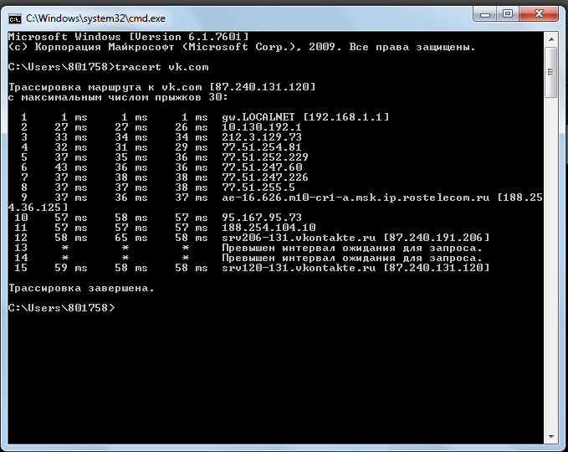Click srv206-131.vkontakte.ru hostname
The width and height of the screenshot is (568, 452).
point(299,238)
